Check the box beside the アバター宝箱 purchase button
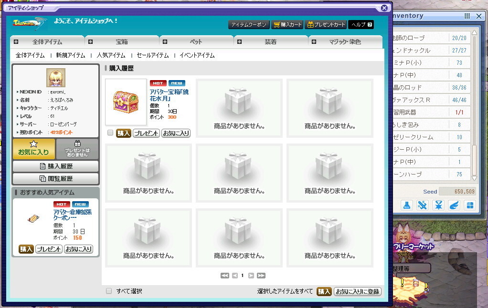 tap(109, 133)
